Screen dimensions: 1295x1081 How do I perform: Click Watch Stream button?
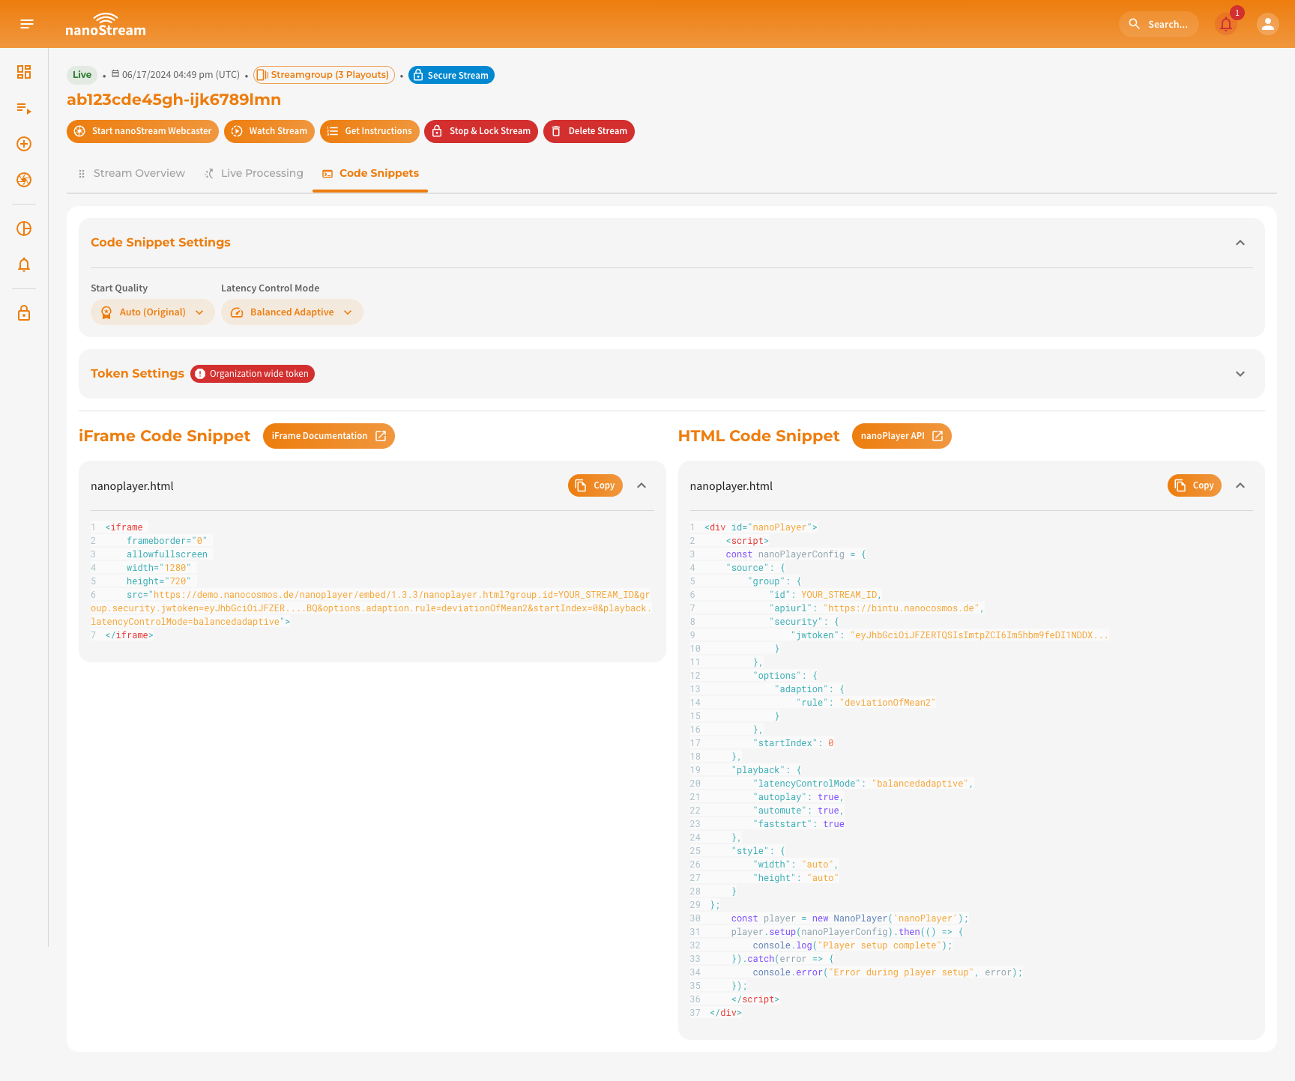[x=269, y=131]
